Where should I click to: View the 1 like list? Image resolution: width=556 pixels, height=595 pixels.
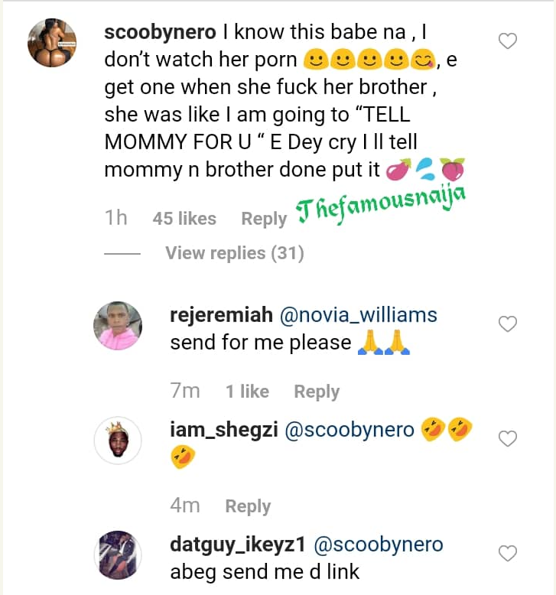point(247,392)
